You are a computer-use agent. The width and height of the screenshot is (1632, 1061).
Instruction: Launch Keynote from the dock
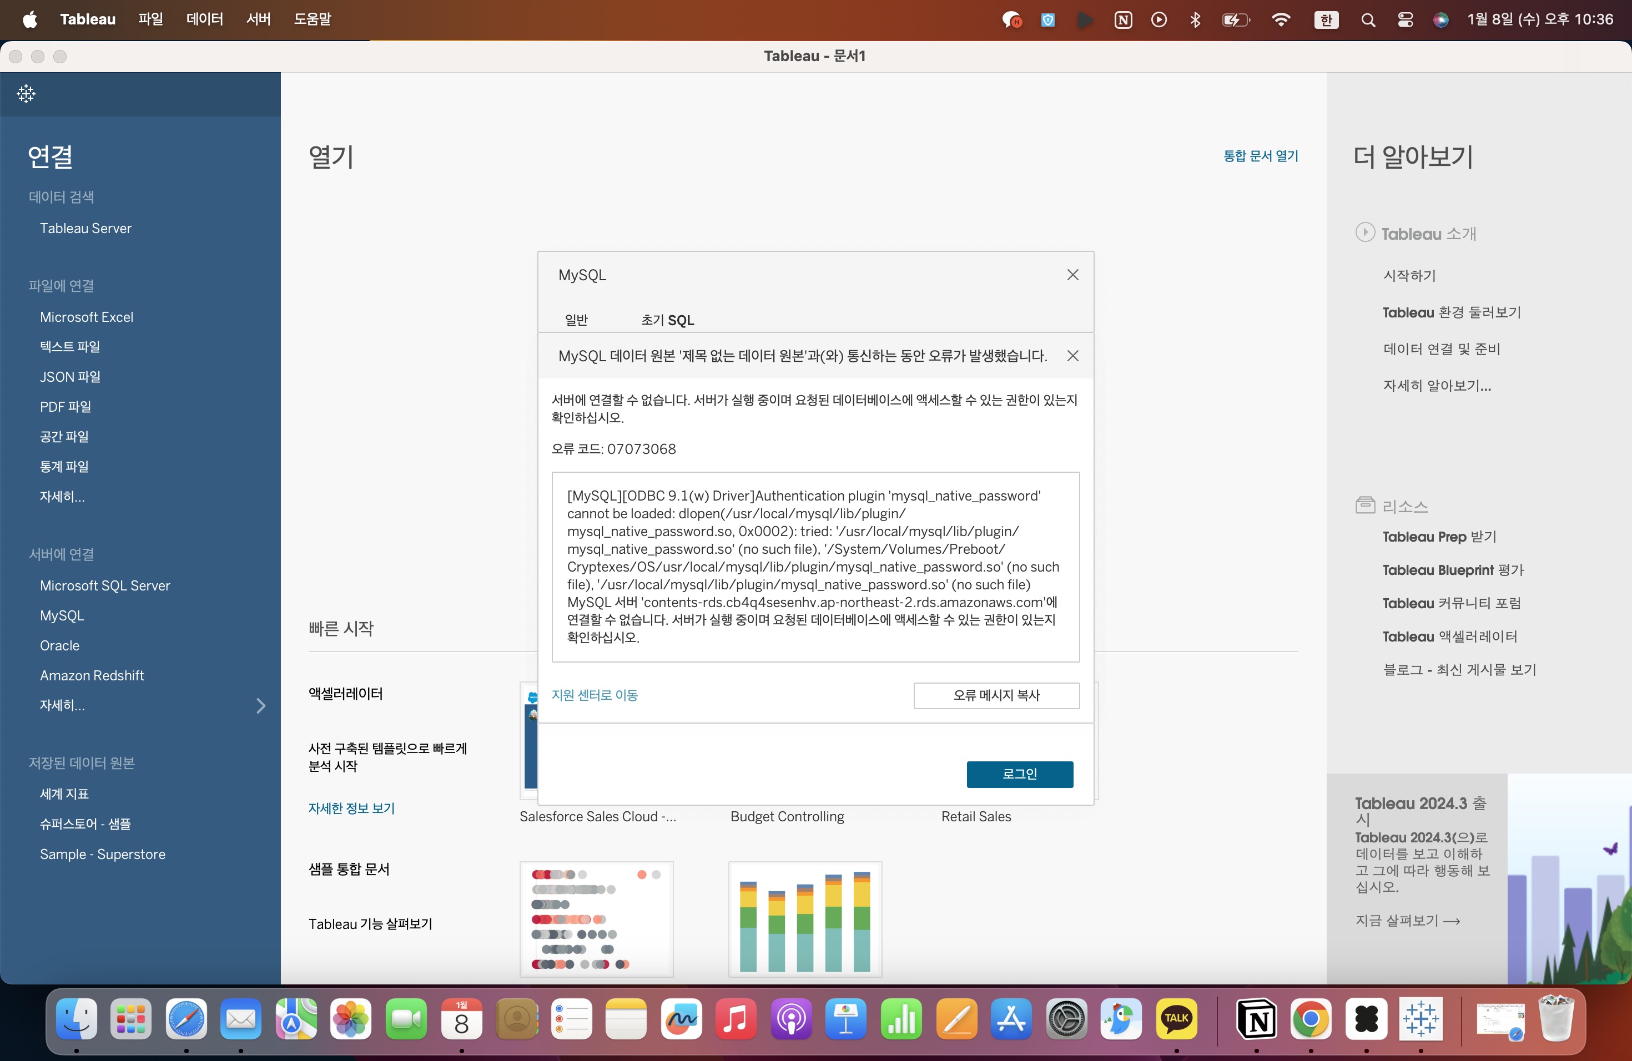point(846,1018)
